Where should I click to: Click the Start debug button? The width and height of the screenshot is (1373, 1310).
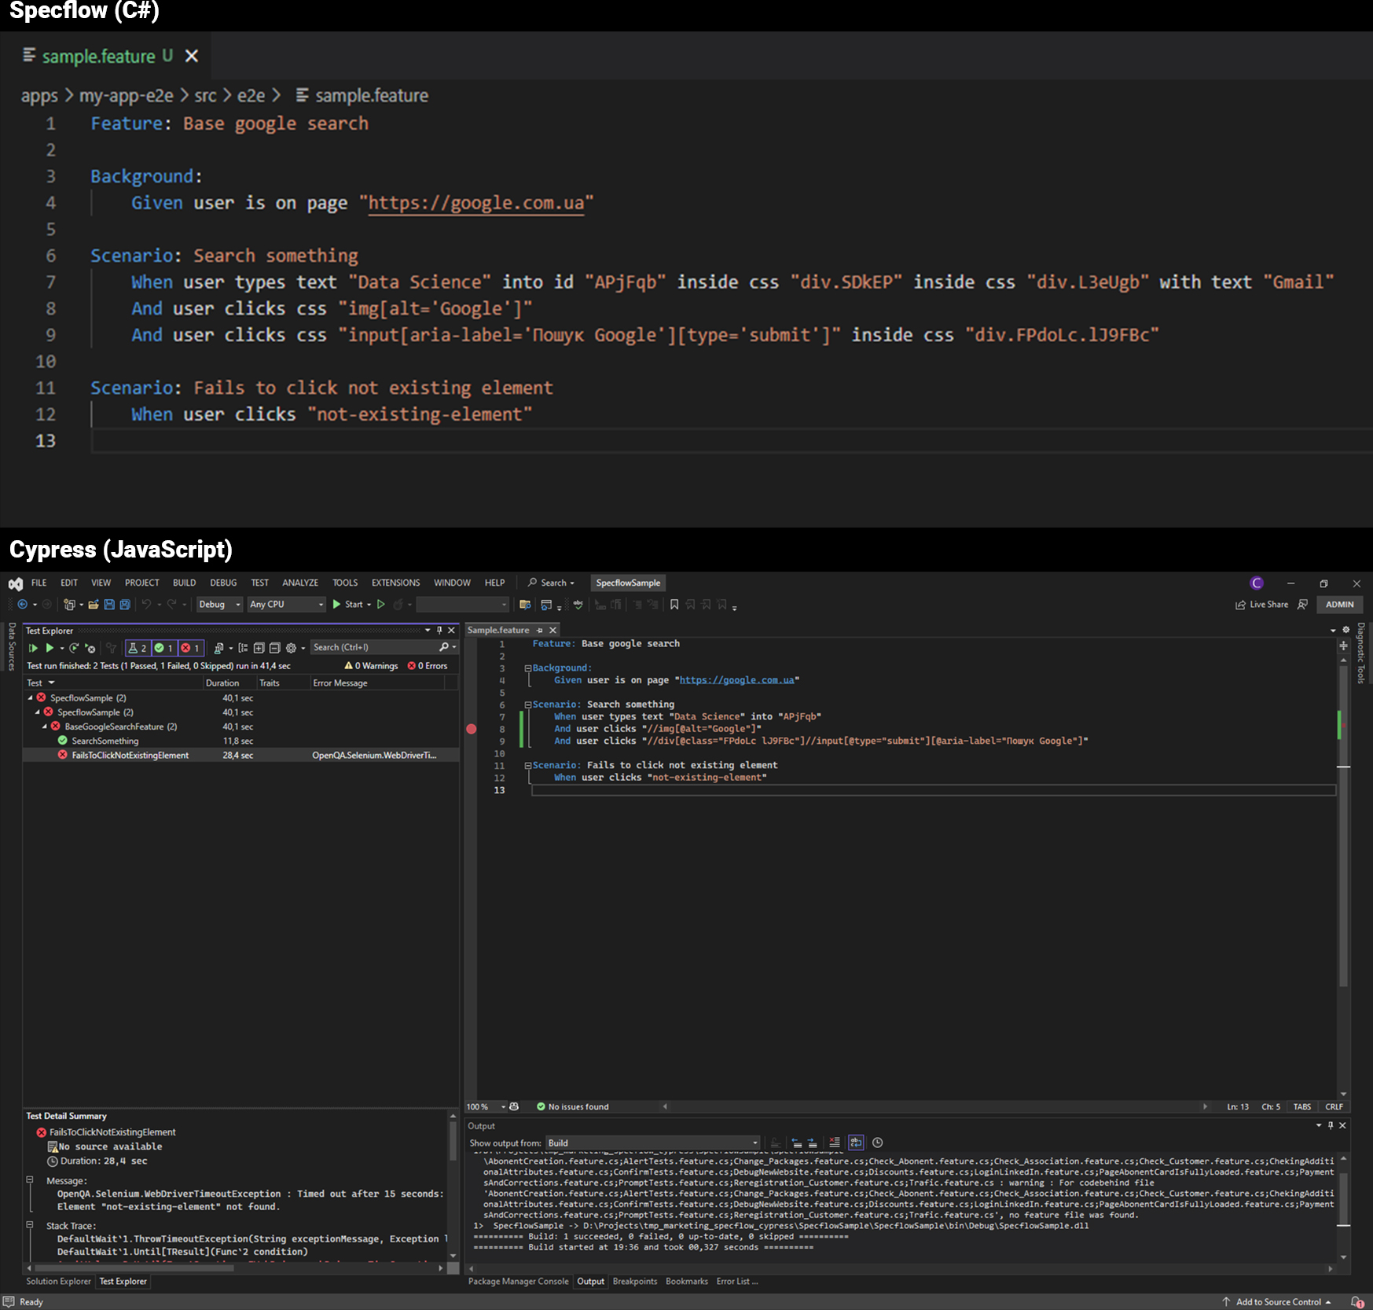347,605
